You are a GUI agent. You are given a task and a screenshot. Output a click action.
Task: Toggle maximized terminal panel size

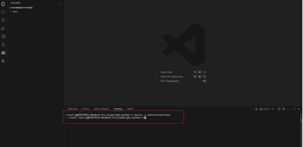295,109
